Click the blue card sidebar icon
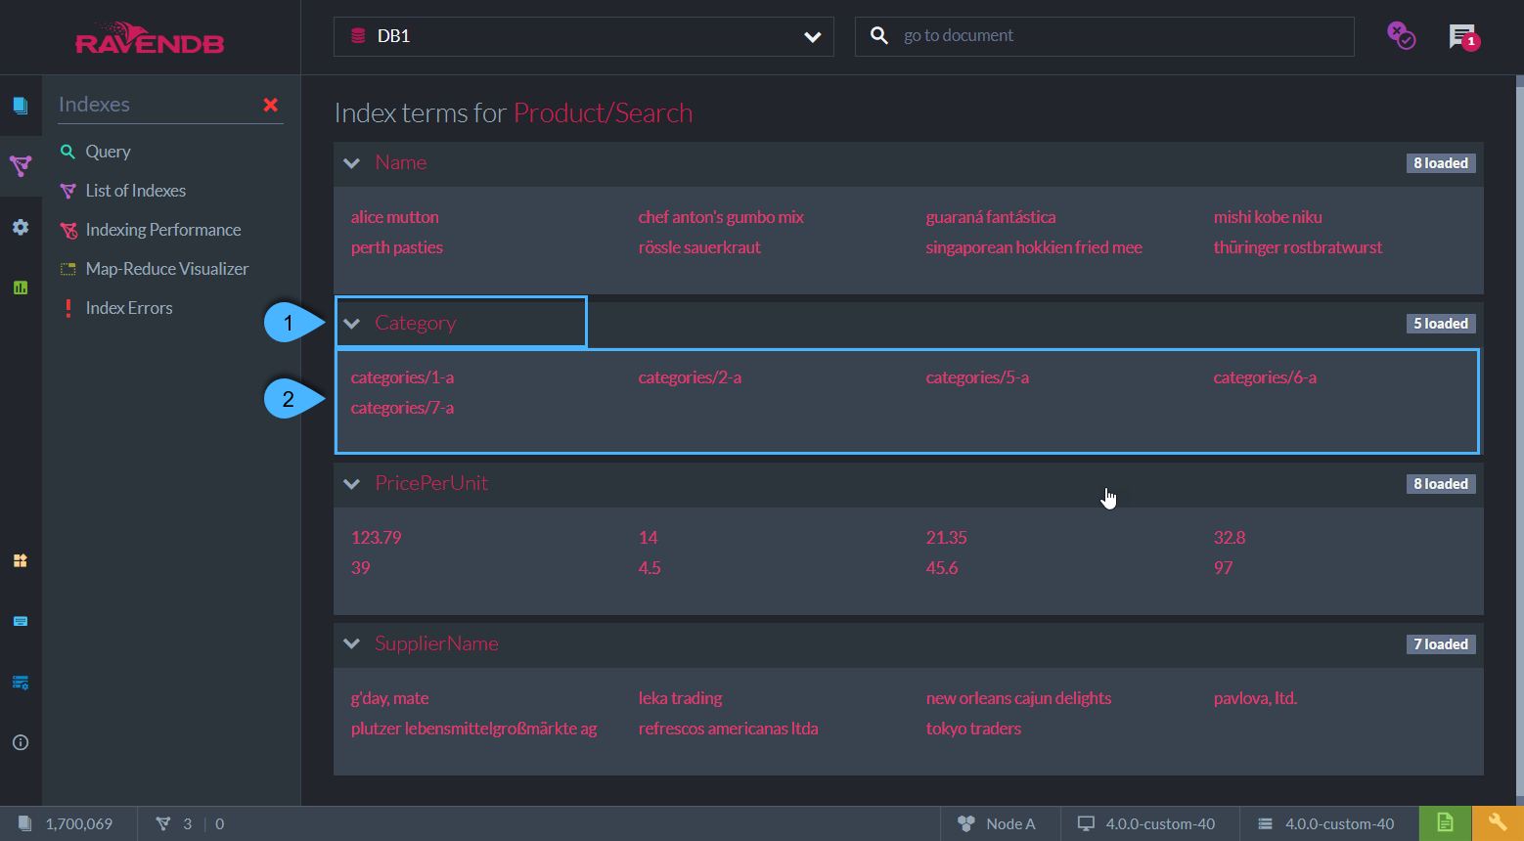The width and height of the screenshot is (1524, 841). [x=21, y=621]
